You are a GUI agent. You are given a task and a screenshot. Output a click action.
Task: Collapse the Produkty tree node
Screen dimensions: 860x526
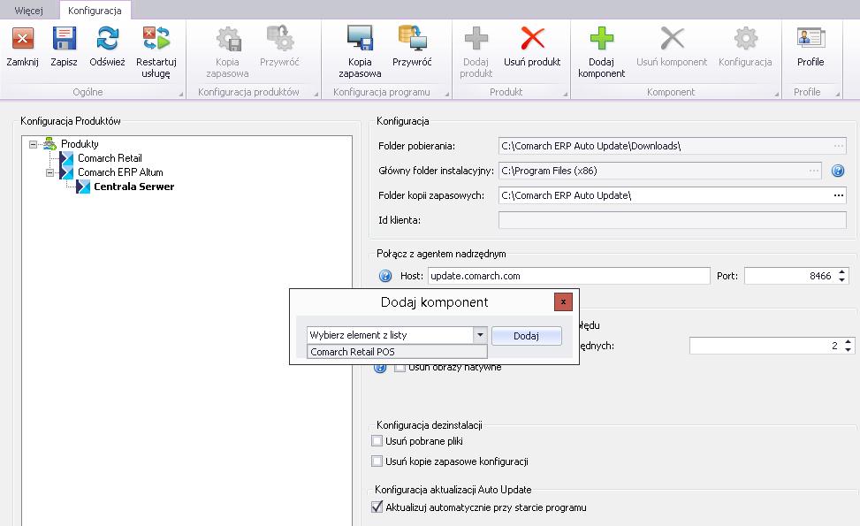pyautogui.click(x=34, y=144)
